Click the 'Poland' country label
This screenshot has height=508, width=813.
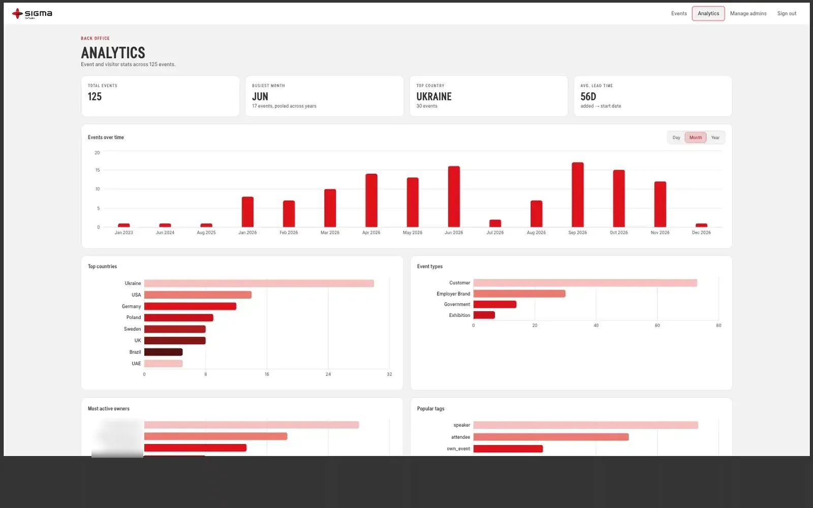coord(134,317)
